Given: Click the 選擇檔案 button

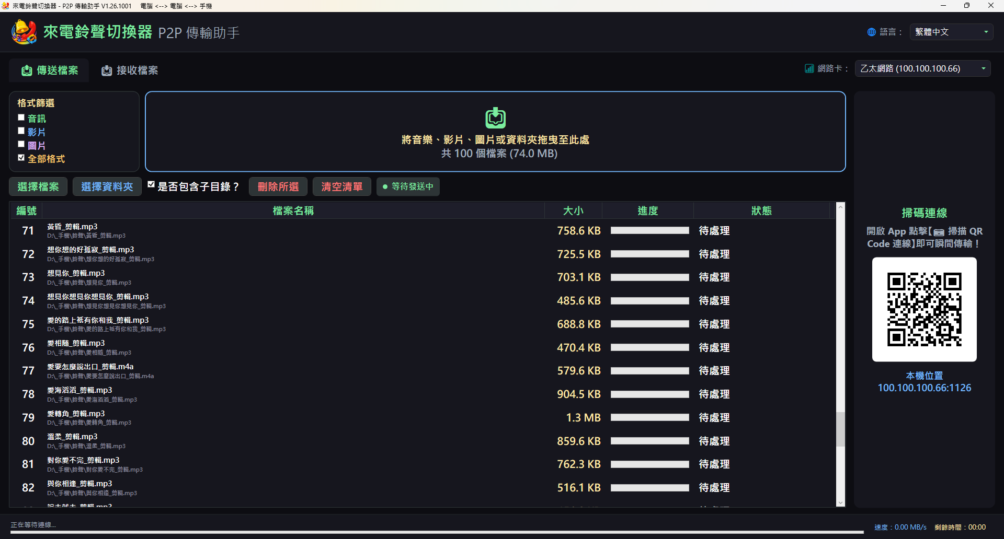Looking at the screenshot, I should point(38,187).
